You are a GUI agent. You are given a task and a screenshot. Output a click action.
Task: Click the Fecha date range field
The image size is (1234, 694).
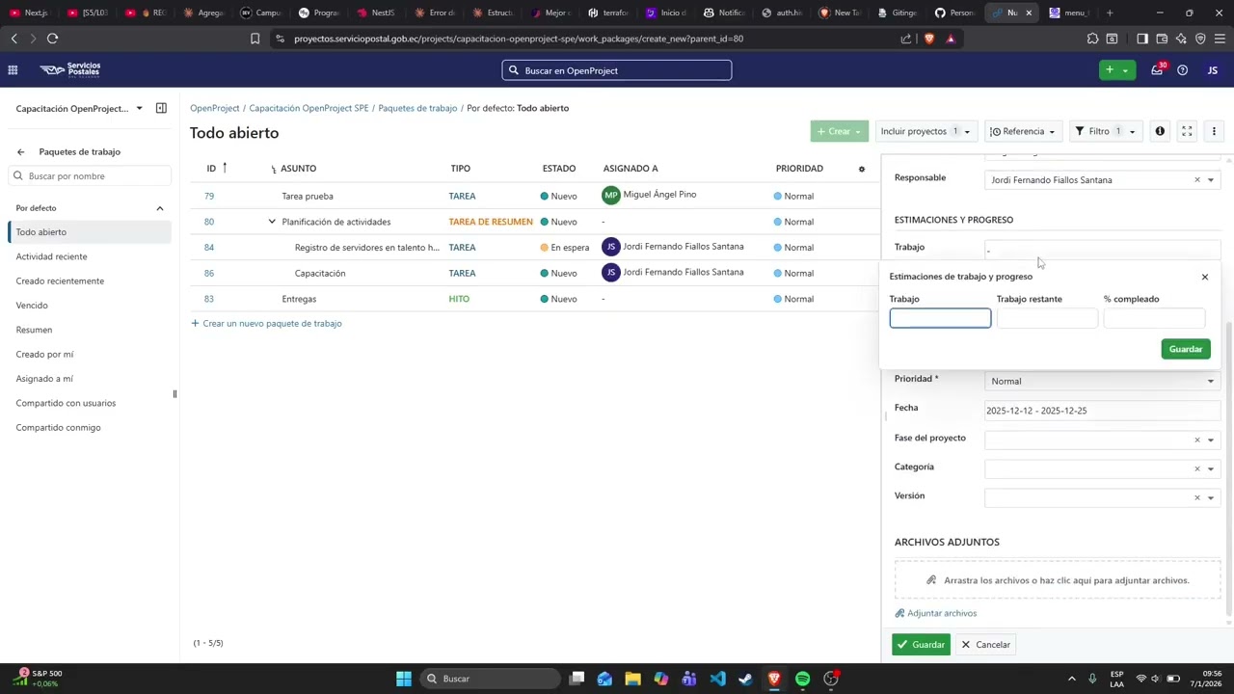tap(1103, 411)
